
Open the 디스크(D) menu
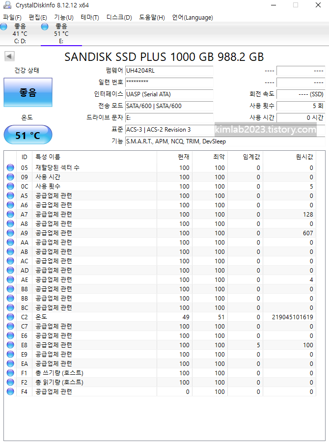[119, 18]
